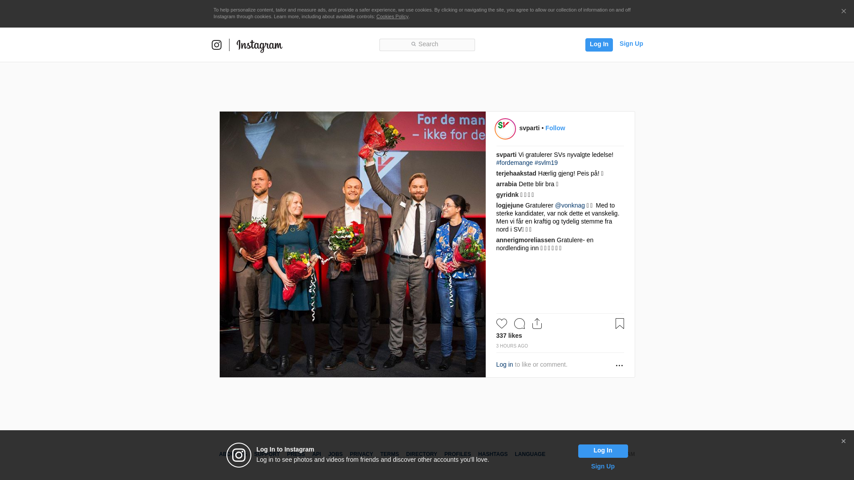Open more options three-dot menu
Viewport: 854px width, 480px height.
619,365
